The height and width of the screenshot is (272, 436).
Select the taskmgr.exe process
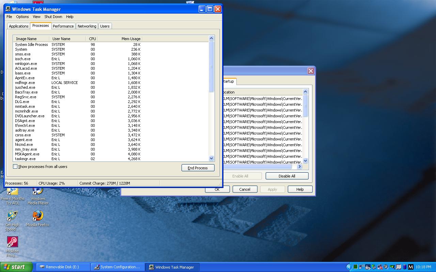point(78,159)
